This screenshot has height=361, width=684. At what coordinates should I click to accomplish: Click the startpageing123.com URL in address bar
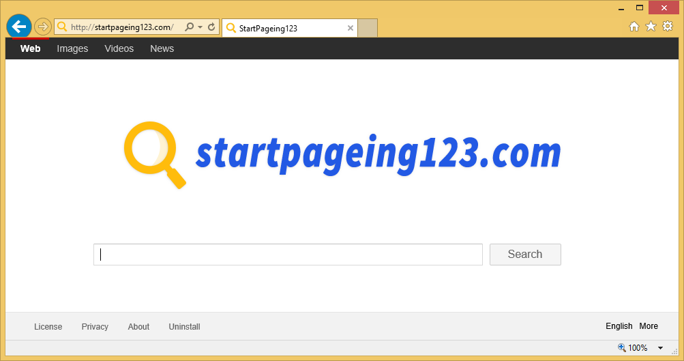(x=122, y=27)
